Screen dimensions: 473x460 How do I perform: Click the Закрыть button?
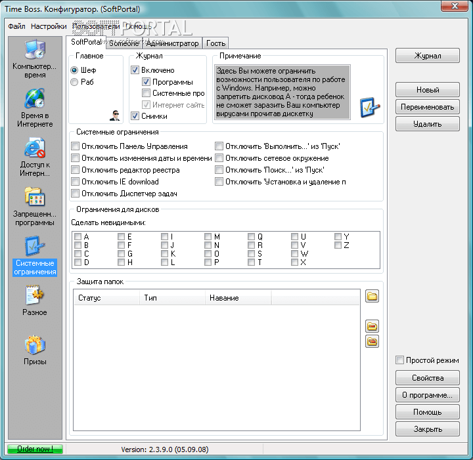428,429
